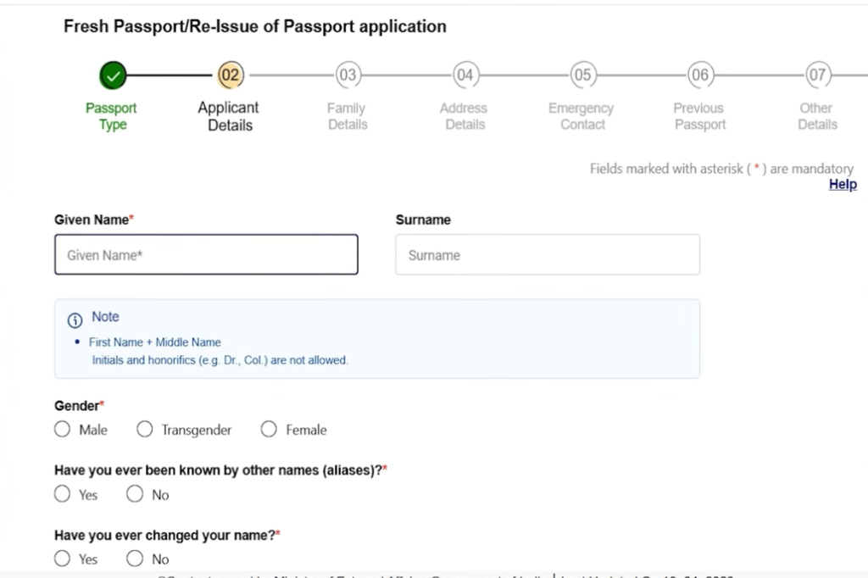This screenshot has width=868, height=578.
Task: Choose Yes for changed your name
Action: (62, 559)
